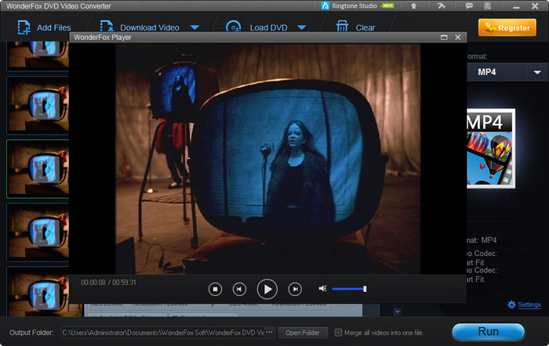Skip to previous track in player
This screenshot has height=346, width=549.
coord(239,289)
